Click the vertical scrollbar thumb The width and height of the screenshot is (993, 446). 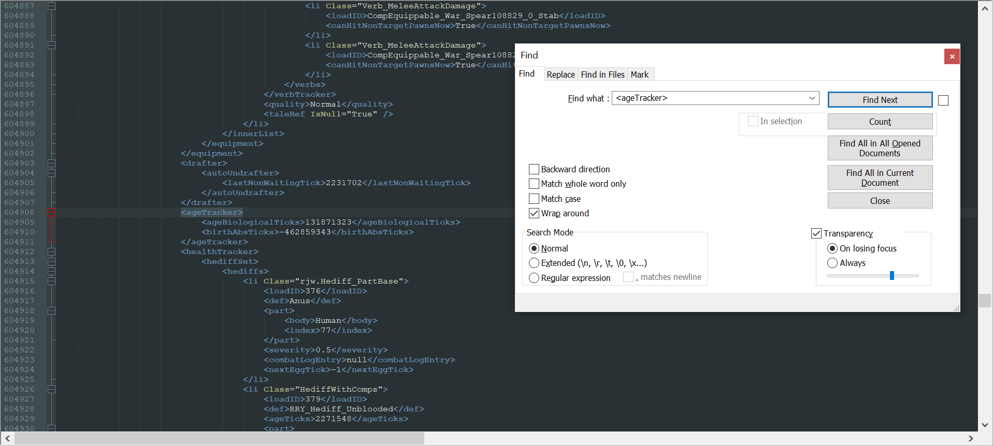(x=985, y=301)
